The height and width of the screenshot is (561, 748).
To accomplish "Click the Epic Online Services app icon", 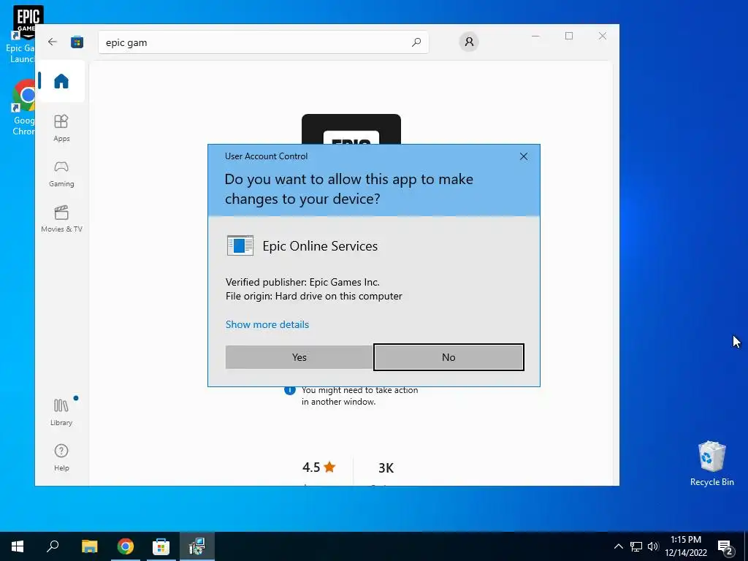I will tap(240, 245).
